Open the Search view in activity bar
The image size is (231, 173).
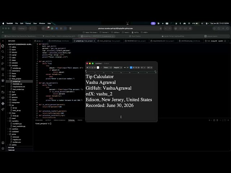[x=3, y=52]
